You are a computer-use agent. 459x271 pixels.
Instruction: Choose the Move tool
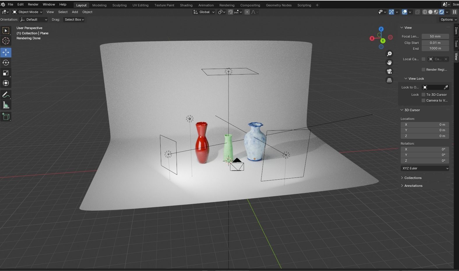[x=6, y=52]
